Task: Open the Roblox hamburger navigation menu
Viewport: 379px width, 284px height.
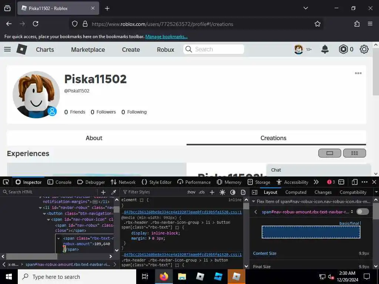Action: (7, 49)
